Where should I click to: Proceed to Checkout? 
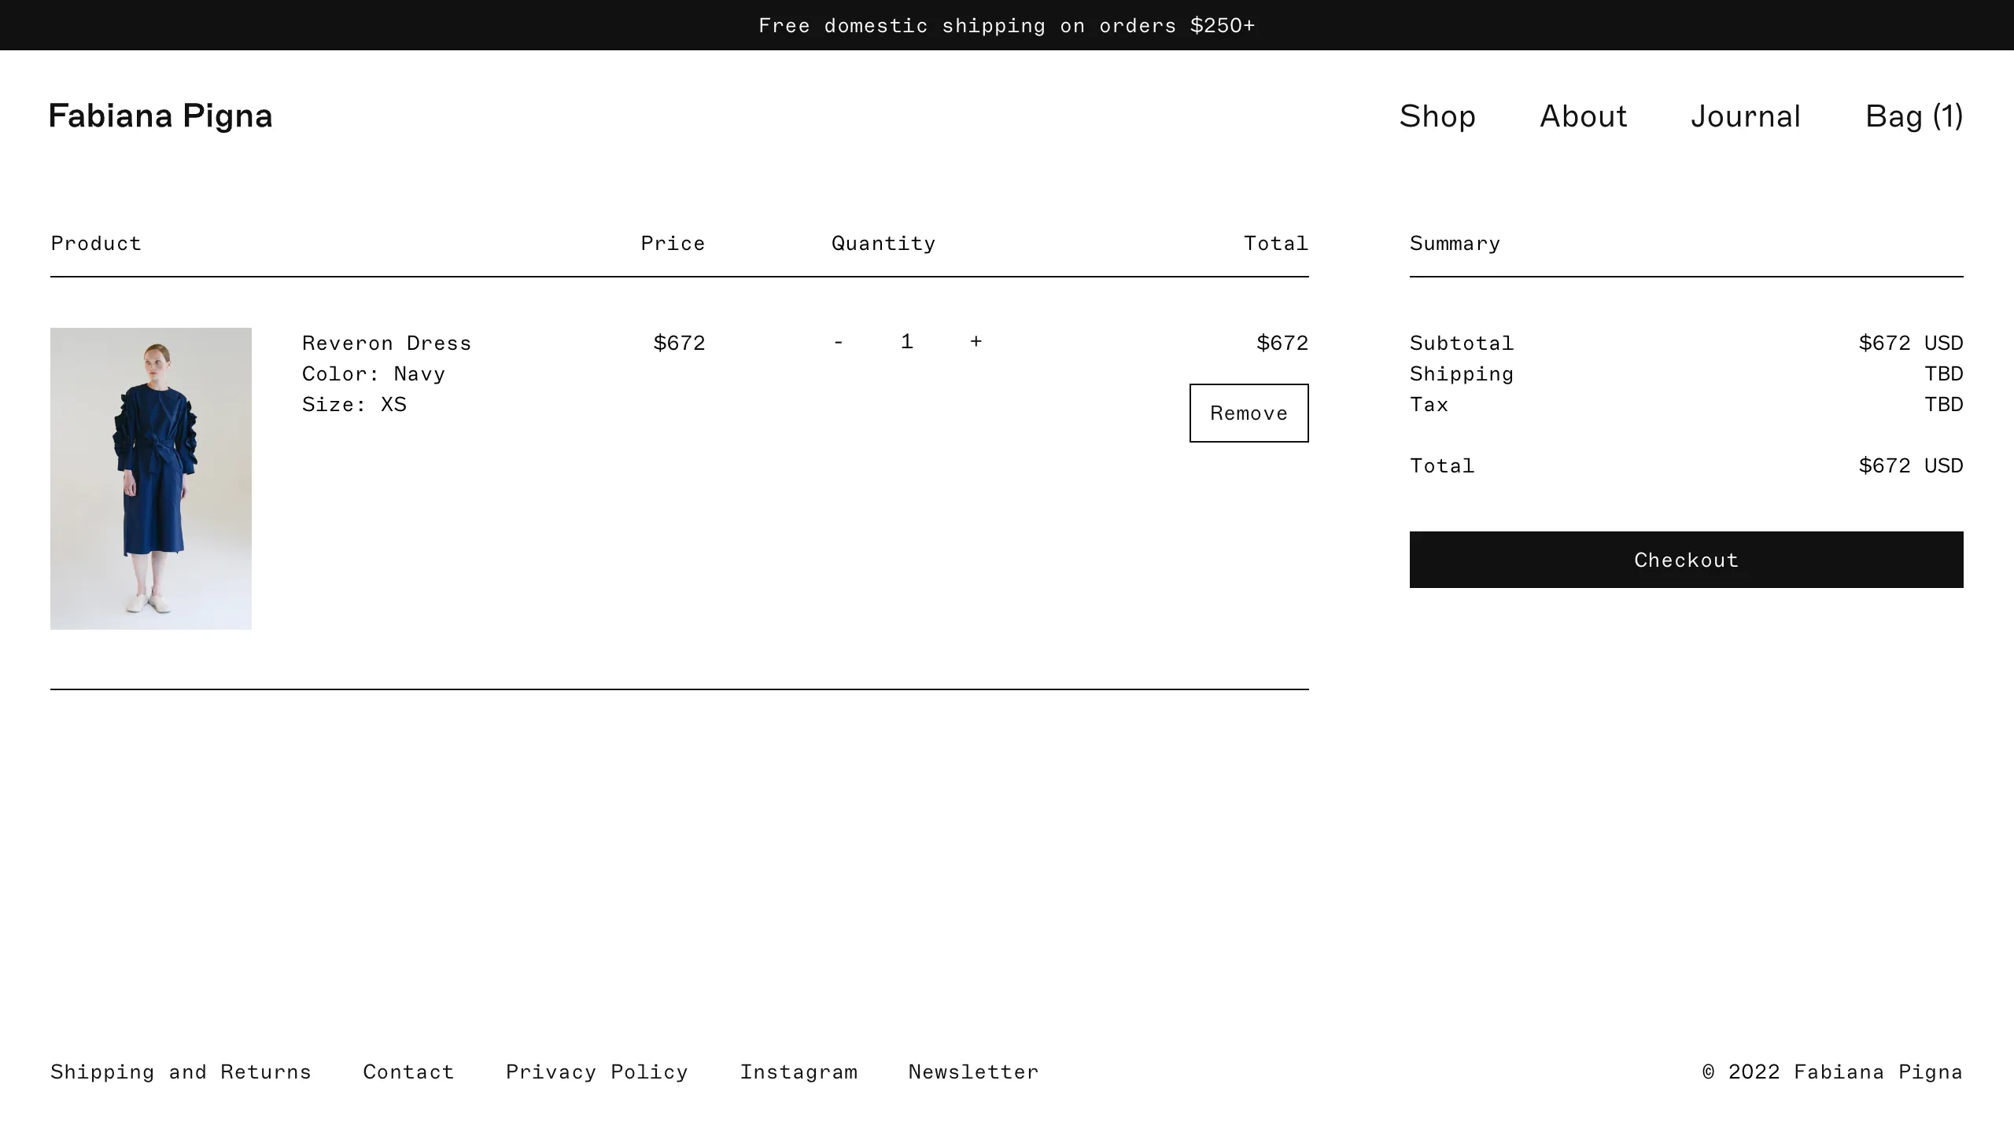[1686, 560]
